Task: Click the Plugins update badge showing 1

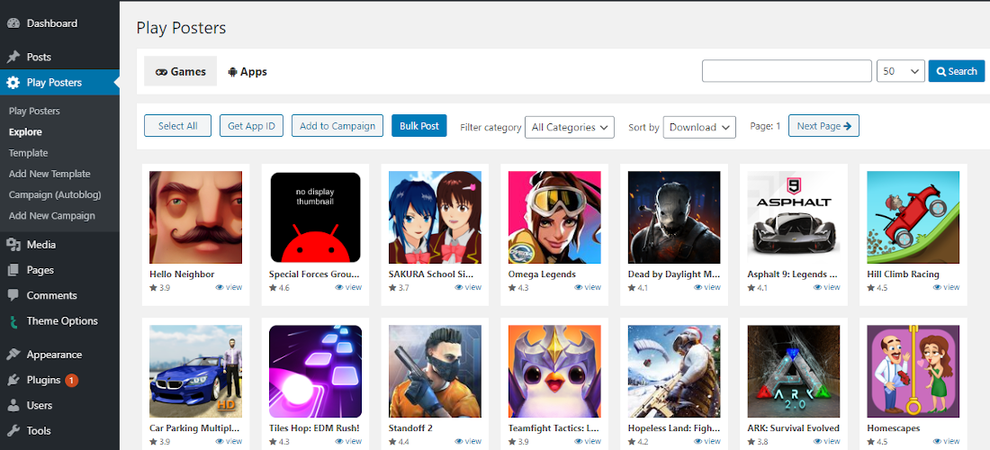Action: [x=71, y=380]
